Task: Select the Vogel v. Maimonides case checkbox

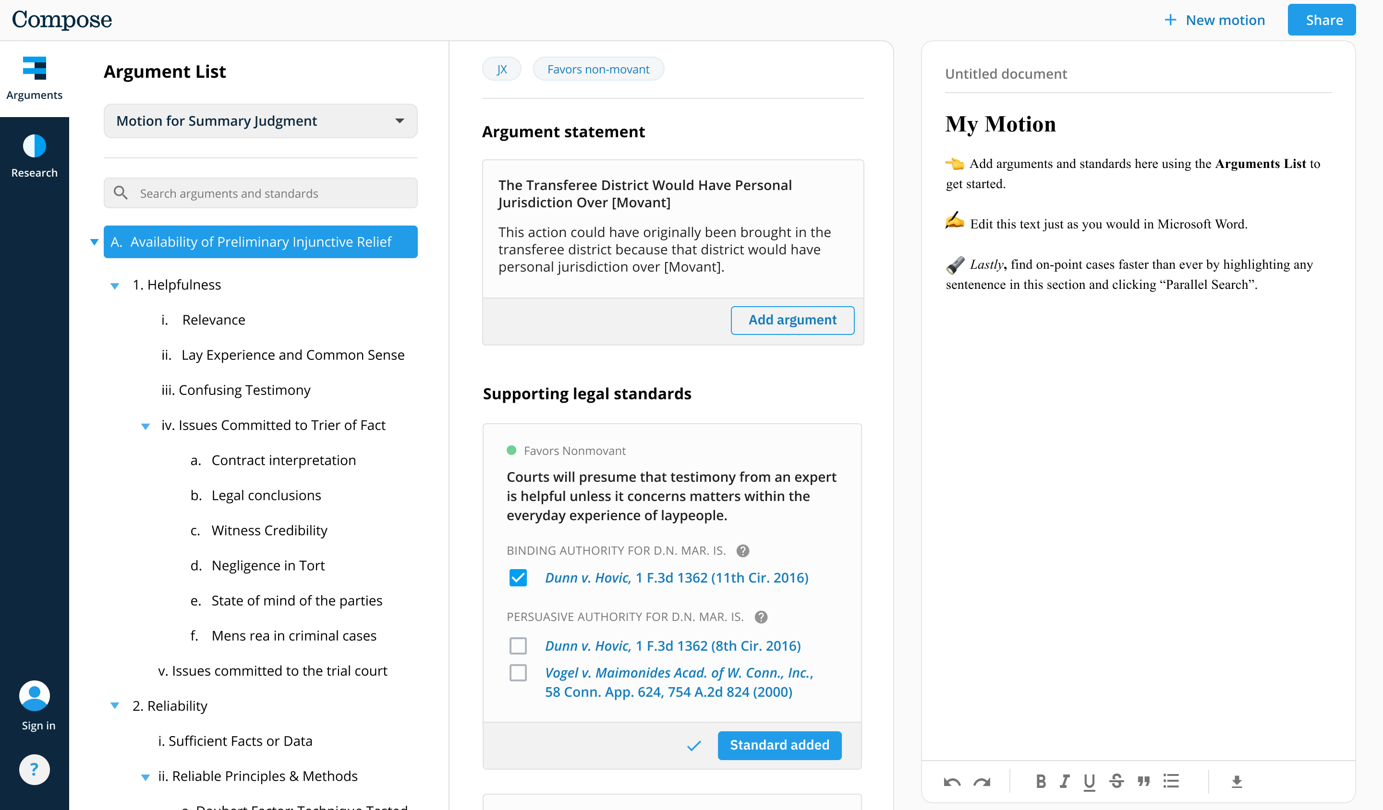Action: pos(518,672)
